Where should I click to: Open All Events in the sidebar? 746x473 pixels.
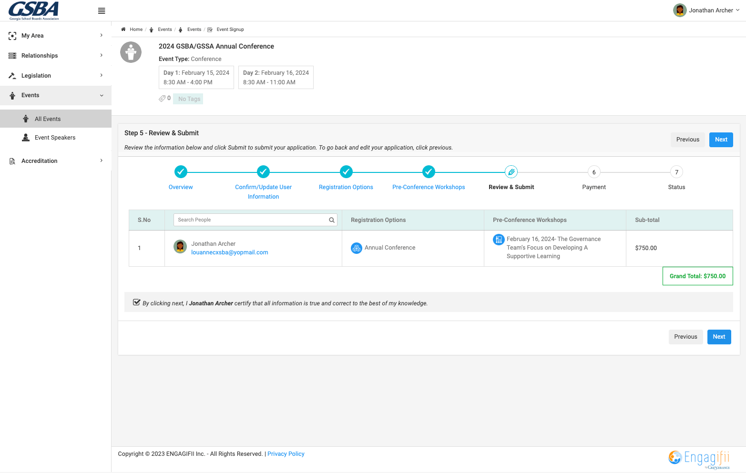pyautogui.click(x=56, y=119)
